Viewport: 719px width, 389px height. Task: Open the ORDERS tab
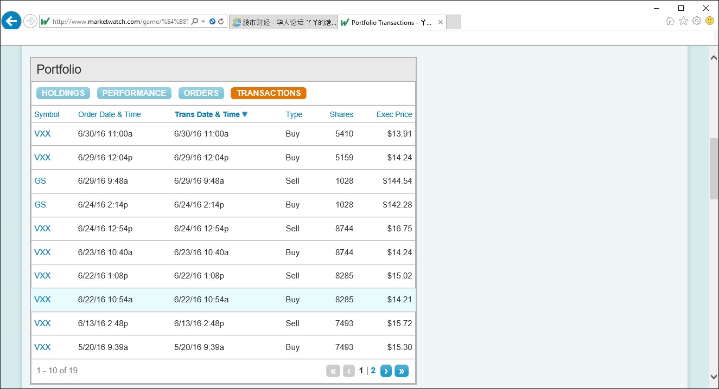click(x=201, y=93)
